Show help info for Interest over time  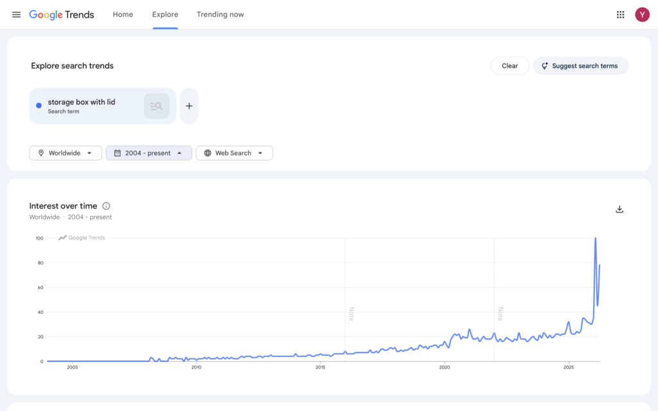tap(106, 206)
